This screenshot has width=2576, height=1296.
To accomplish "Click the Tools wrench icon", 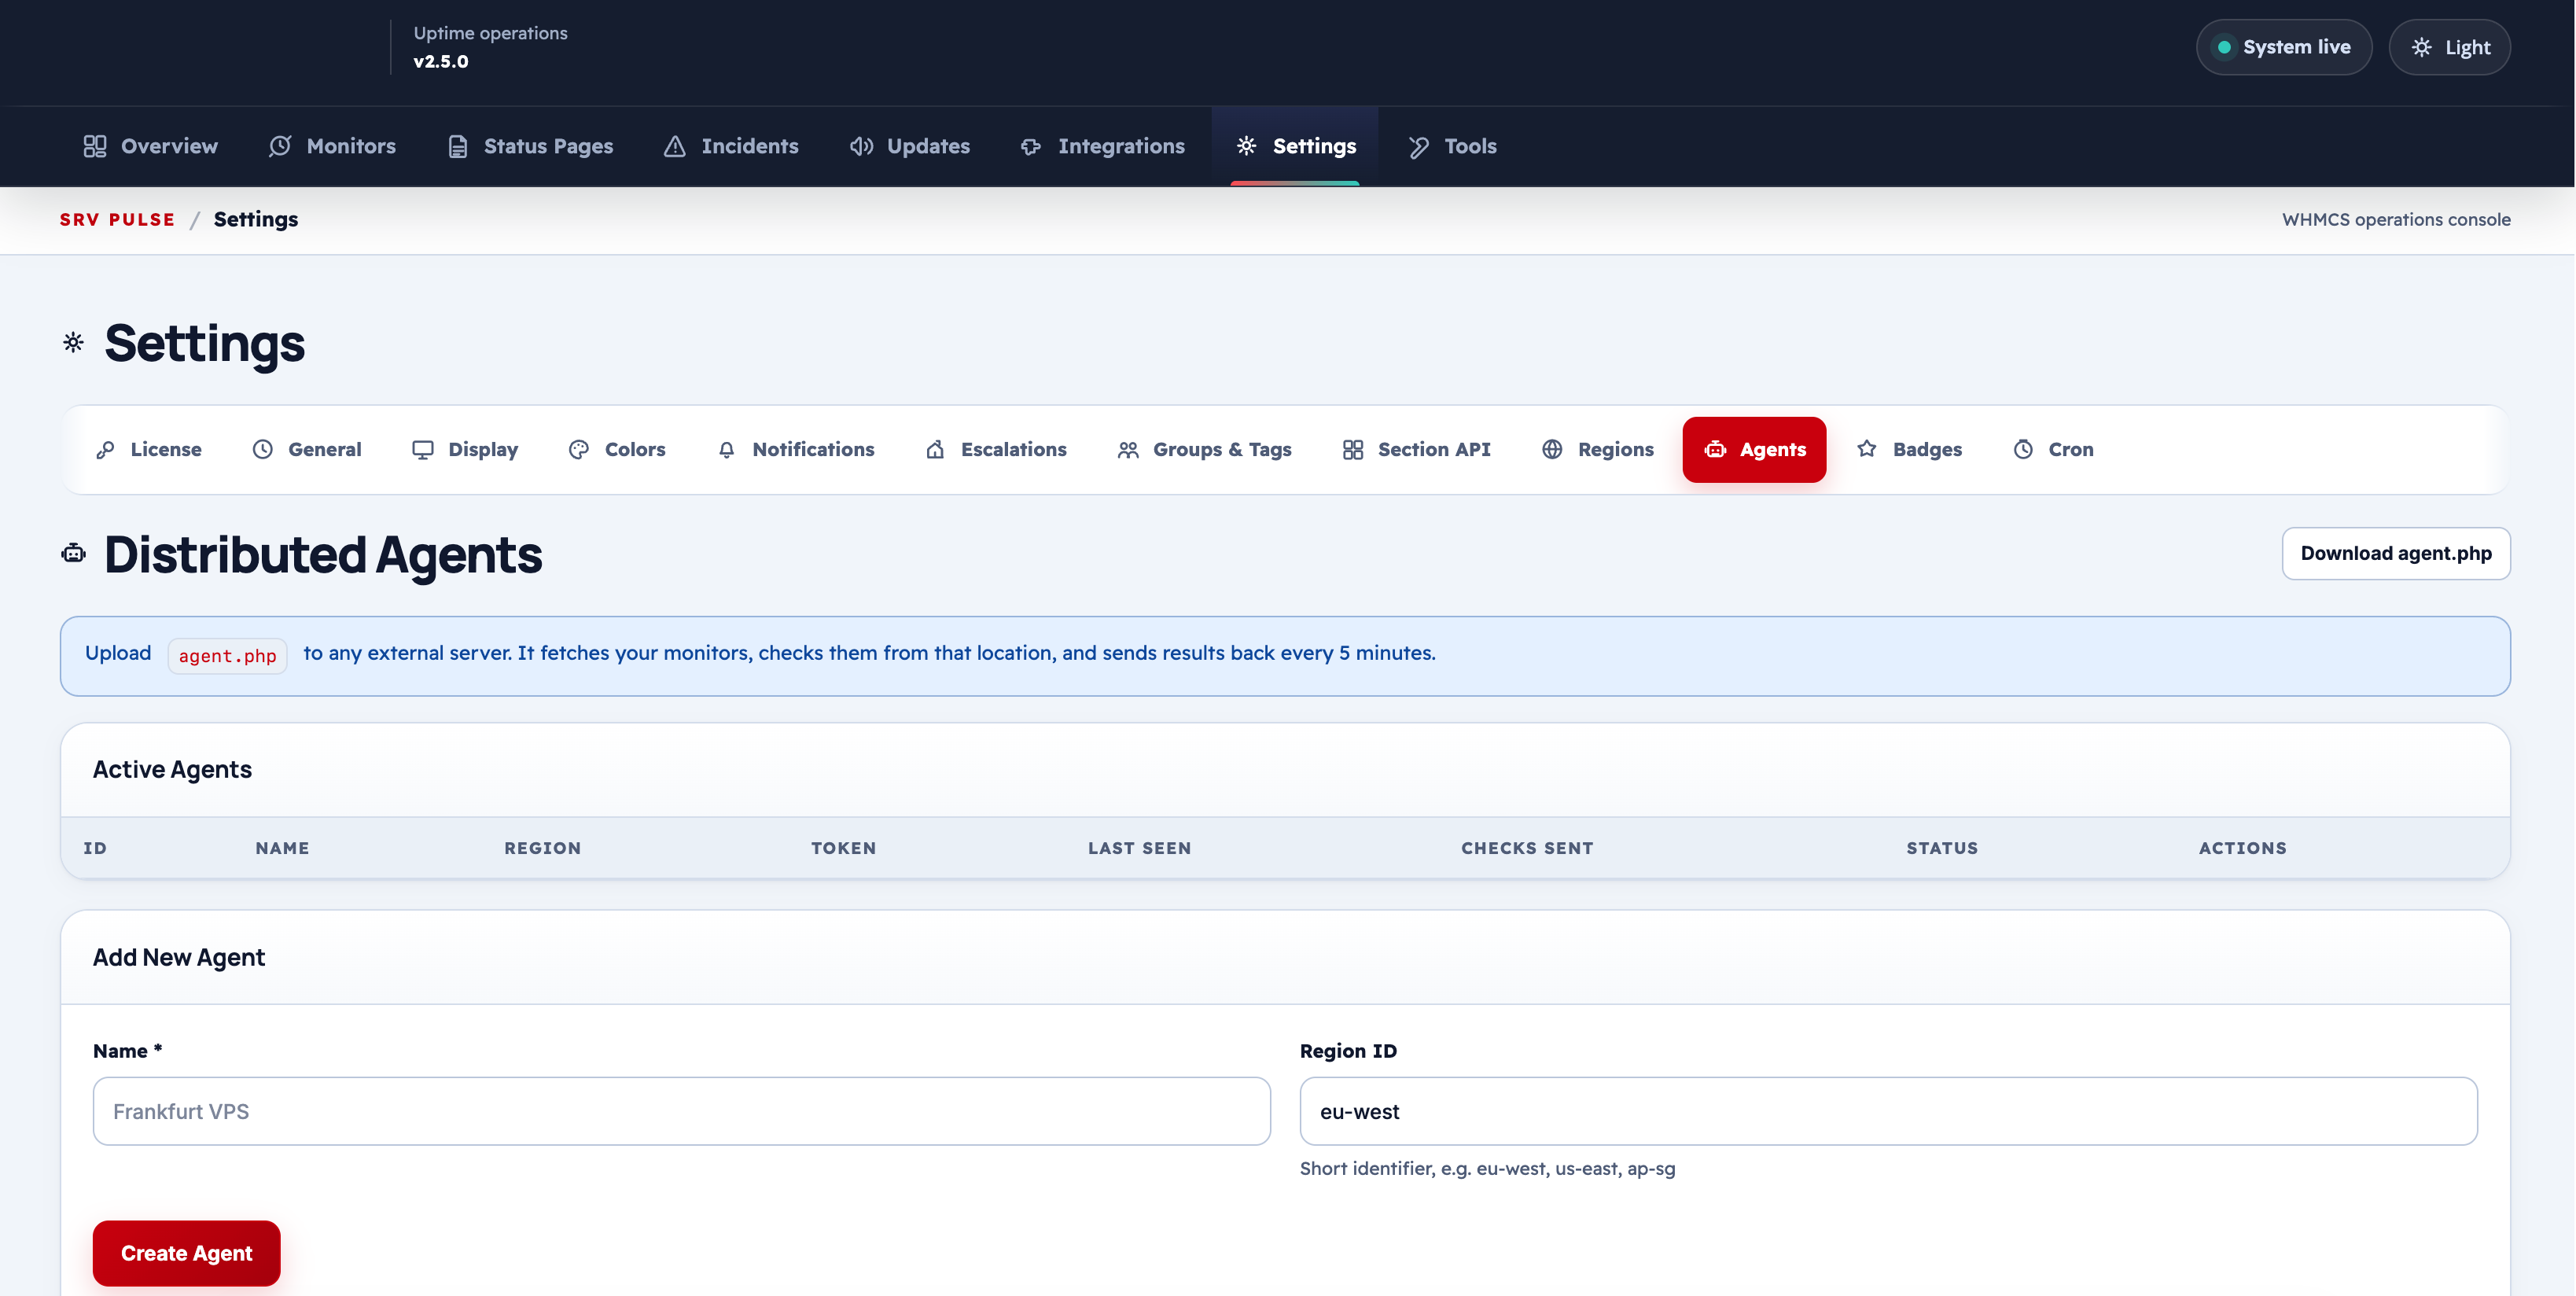I will point(1418,146).
